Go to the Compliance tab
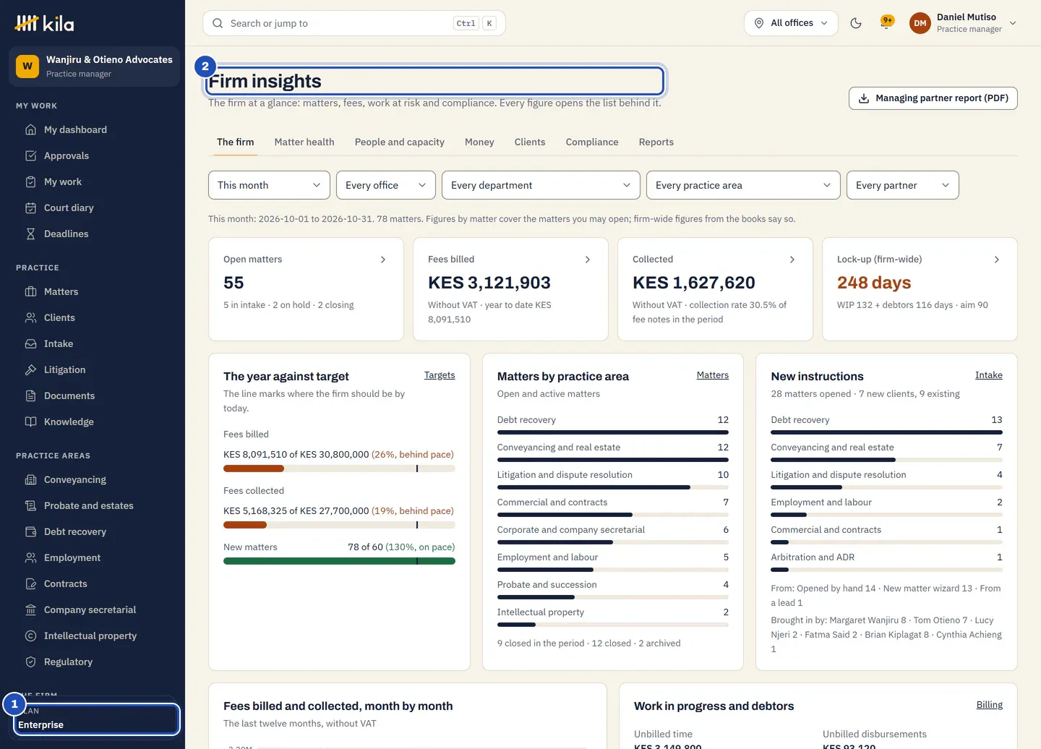This screenshot has width=1041, height=749. tap(592, 142)
